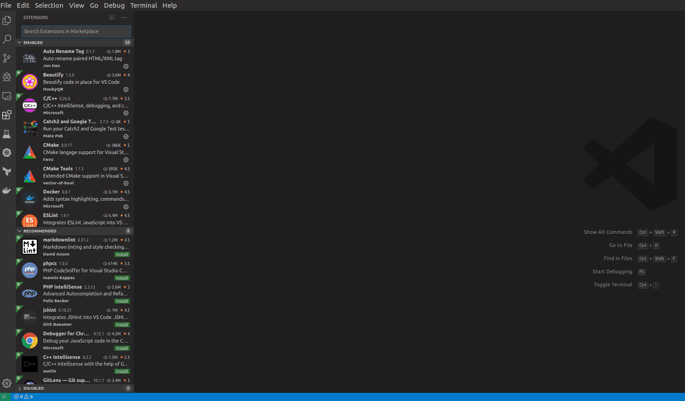Open the Help menu
Screen dimensions: 685x401
170,5
